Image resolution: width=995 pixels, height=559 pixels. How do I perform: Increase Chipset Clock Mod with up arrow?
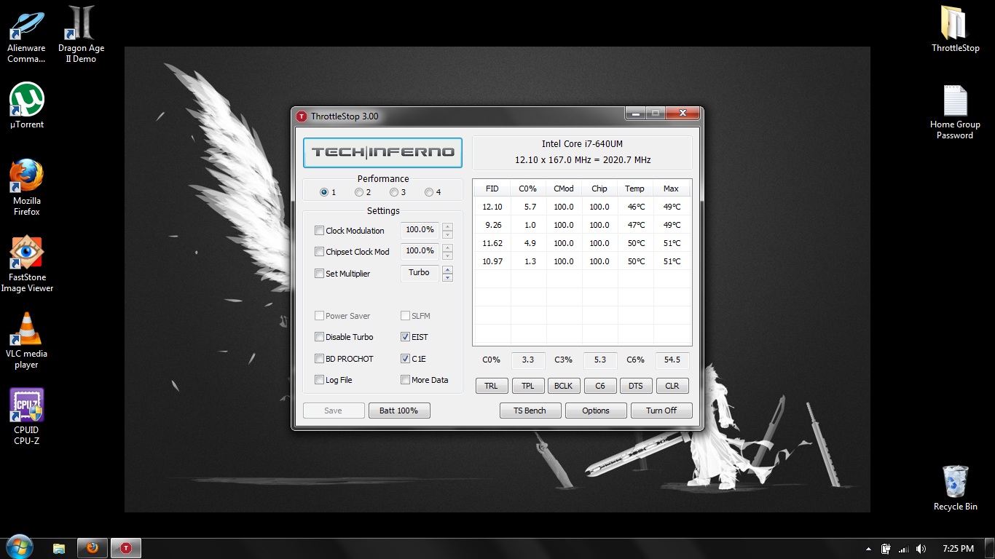(447, 247)
